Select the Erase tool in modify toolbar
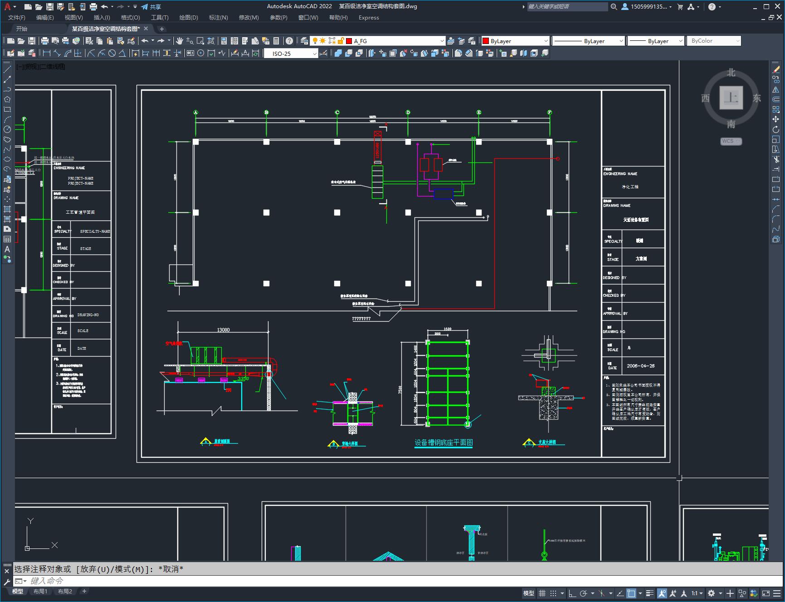The height and width of the screenshot is (602, 785). pyautogui.click(x=776, y=69)
